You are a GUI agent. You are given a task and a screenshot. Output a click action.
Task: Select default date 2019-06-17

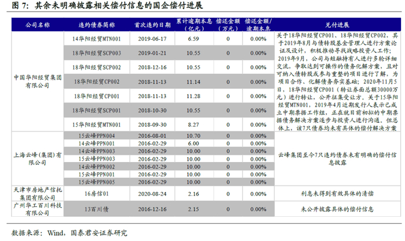click(152, 39)
